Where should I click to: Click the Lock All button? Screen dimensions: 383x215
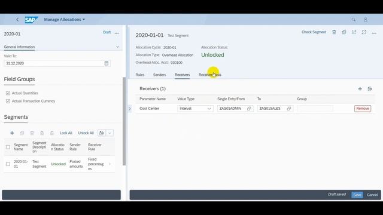point(66,133)
